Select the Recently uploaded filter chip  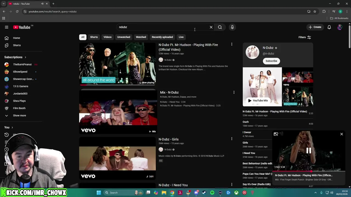[x=162, y=37]
